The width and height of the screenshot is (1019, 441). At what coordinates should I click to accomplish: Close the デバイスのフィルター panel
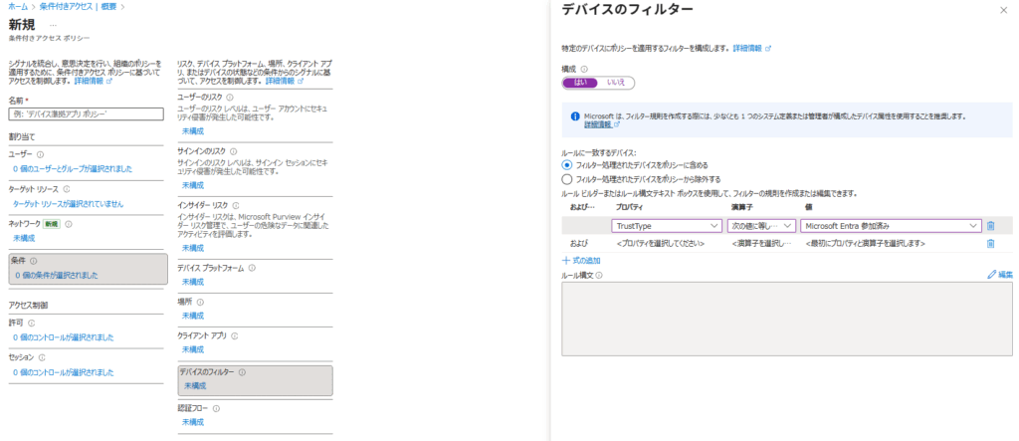point(1002,10)
